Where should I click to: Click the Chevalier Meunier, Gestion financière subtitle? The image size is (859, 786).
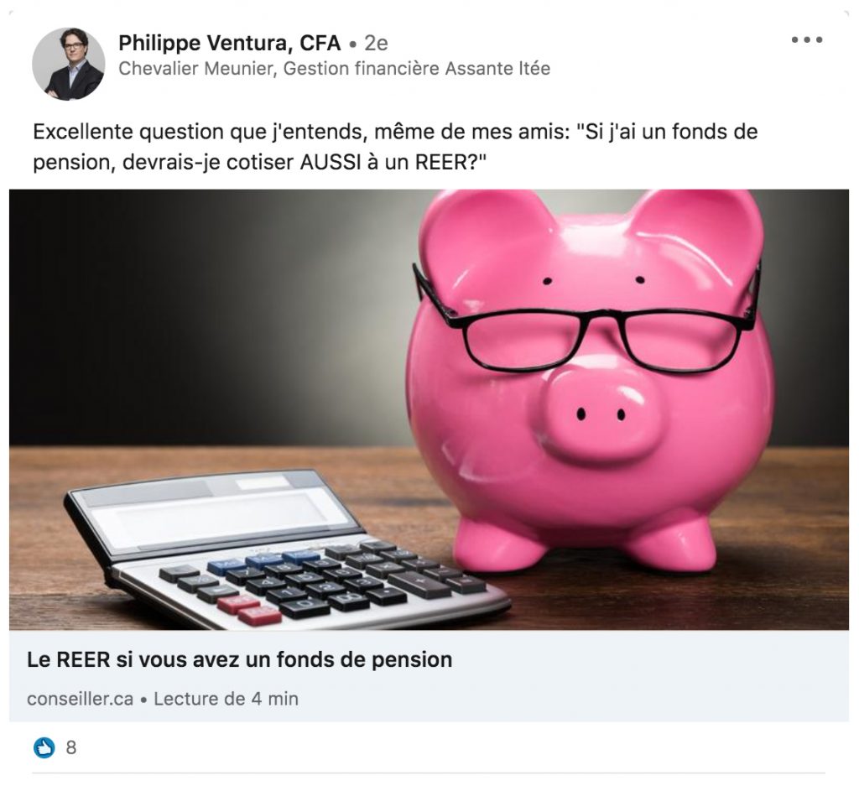pos(334,69)
